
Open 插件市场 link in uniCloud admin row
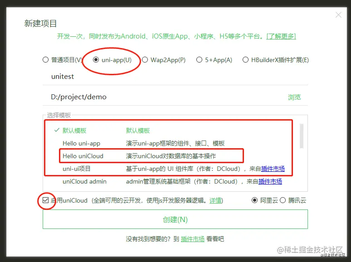click(x=270, y=181)
